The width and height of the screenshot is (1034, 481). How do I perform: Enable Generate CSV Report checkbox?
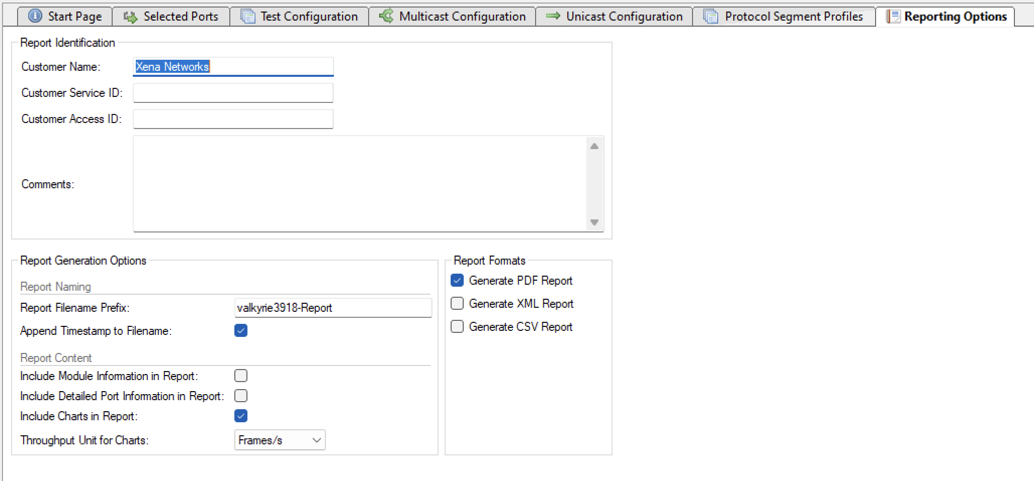[457, 326]
